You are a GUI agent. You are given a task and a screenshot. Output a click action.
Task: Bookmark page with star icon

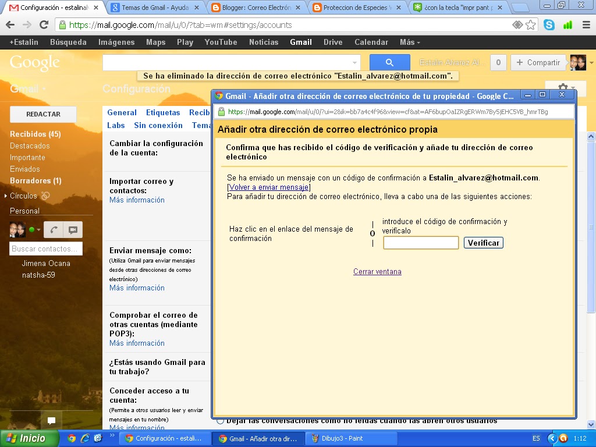click(531, 25)
